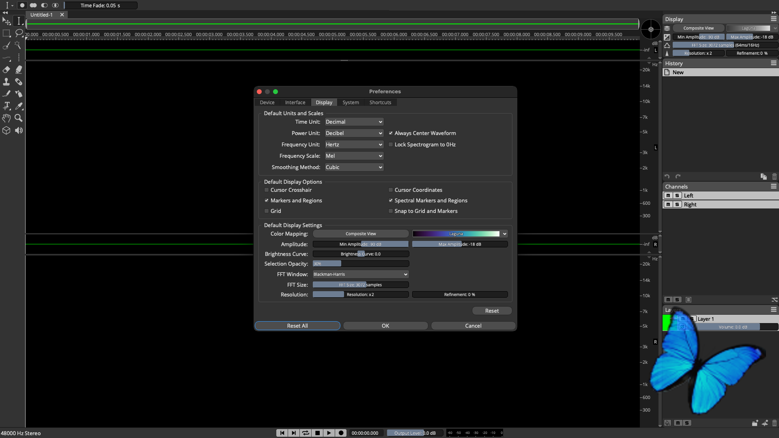This screenshot has width=779, height=438.
Task: Select the Zoom magnifier tool
Action: (x=19, y=118)
